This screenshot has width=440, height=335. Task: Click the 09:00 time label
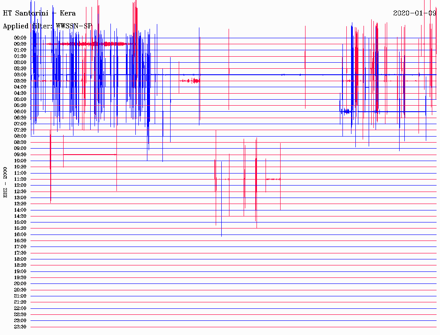click(20, 149)
